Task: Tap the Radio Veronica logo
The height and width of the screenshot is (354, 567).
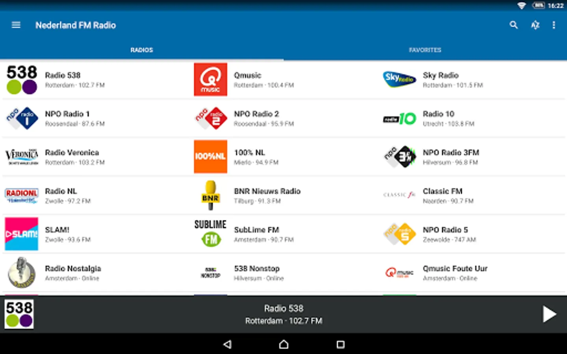Action: (x=22, y=157)
